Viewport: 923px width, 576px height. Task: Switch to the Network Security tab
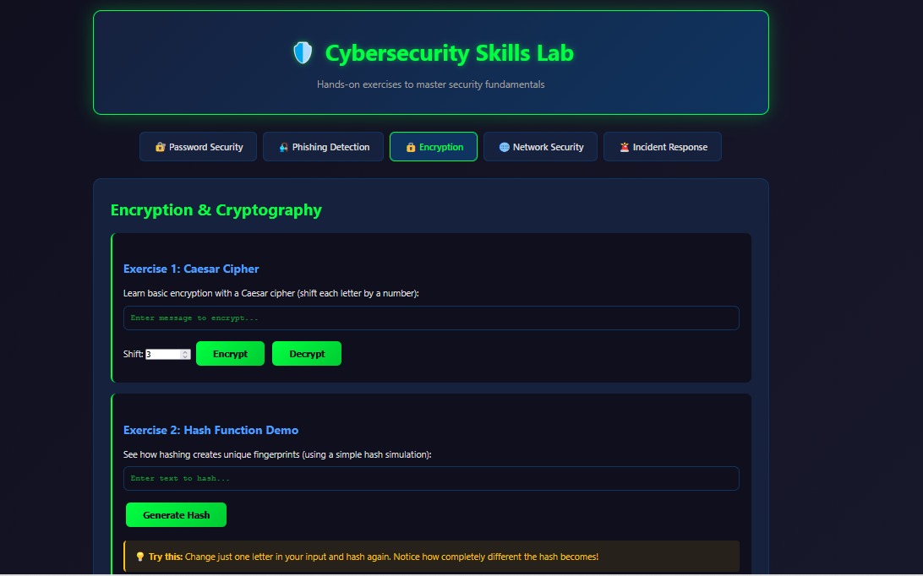click(x=540, y=147)
